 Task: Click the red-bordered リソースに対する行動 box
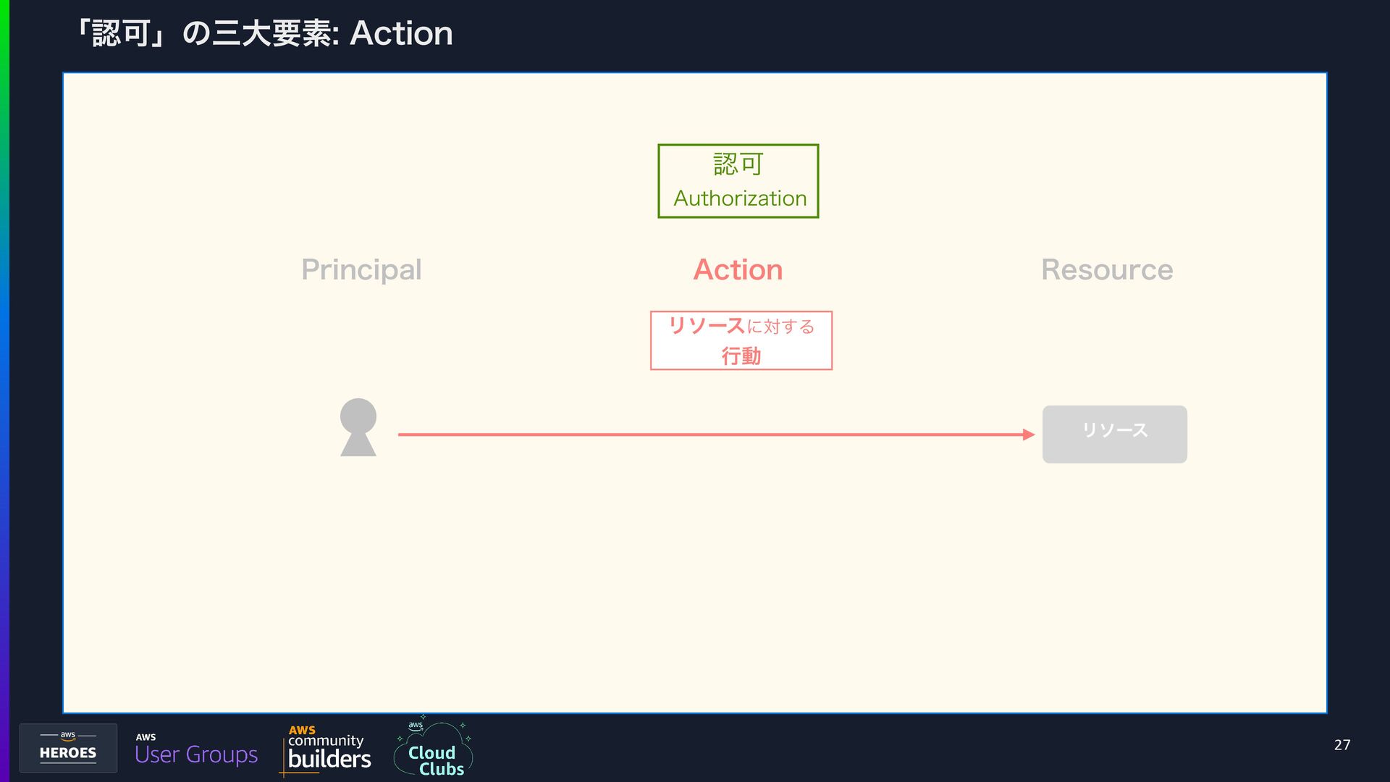(x=741, y=340)
